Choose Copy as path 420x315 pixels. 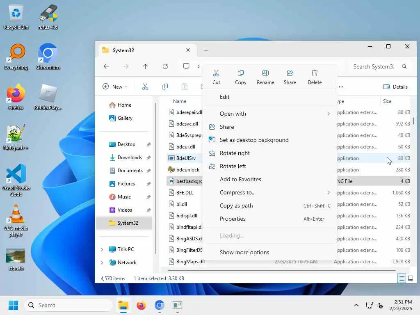(269, 205)
